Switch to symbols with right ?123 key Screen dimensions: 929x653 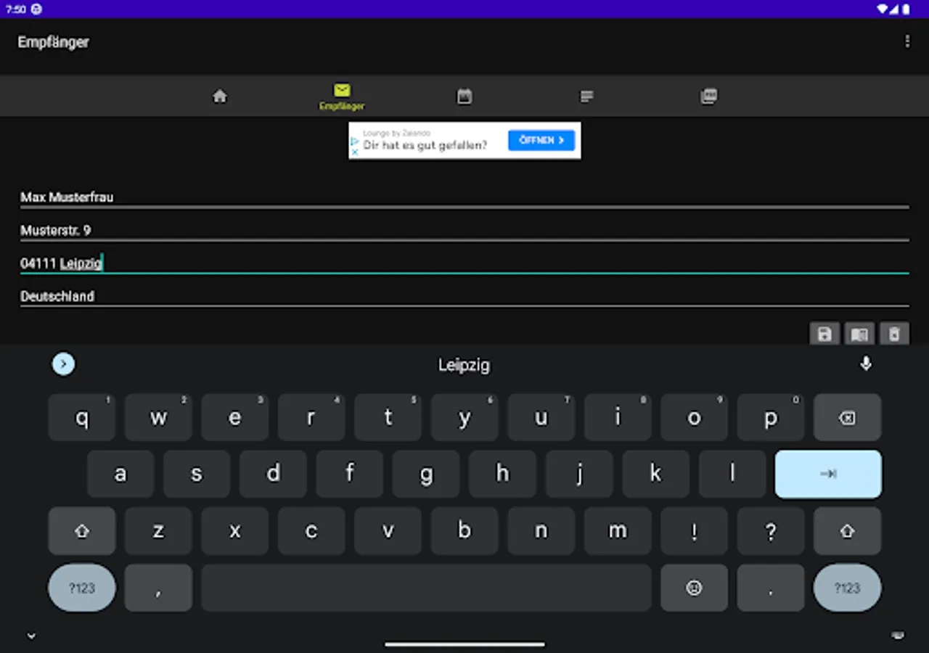(x=847, y=588)
